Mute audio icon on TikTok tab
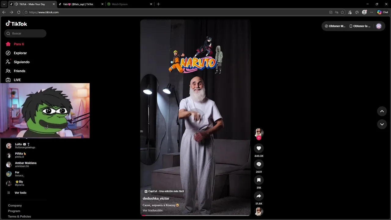This screenshot has width=391, height=220. click(16, 4)
